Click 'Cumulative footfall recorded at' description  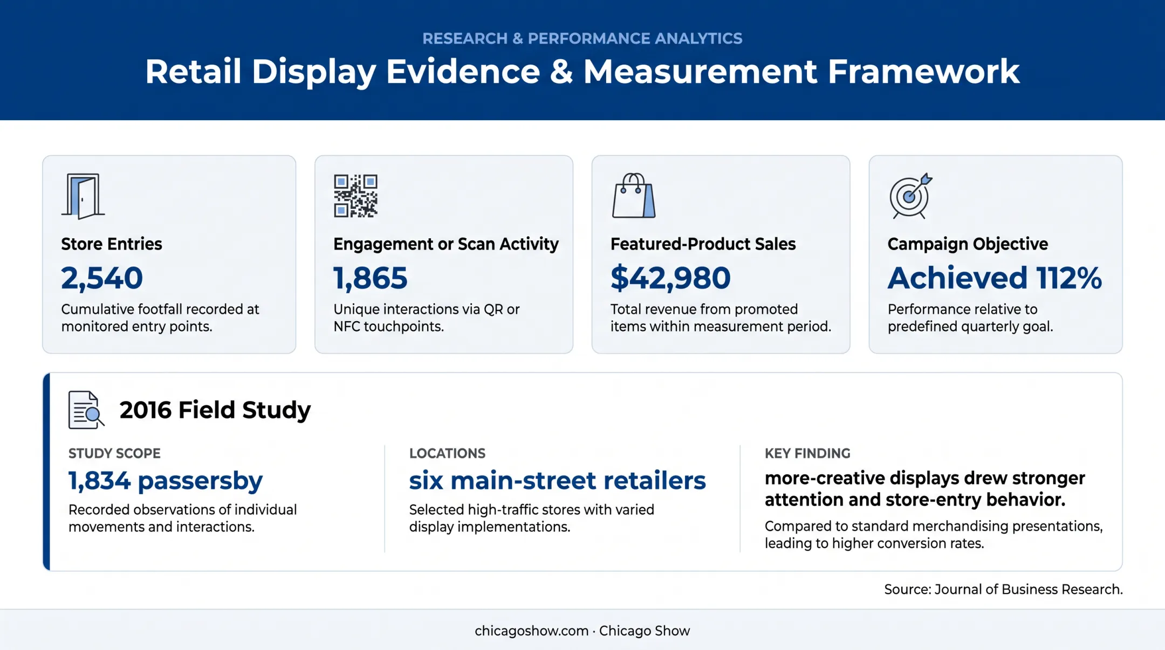[x=160, y=309]
